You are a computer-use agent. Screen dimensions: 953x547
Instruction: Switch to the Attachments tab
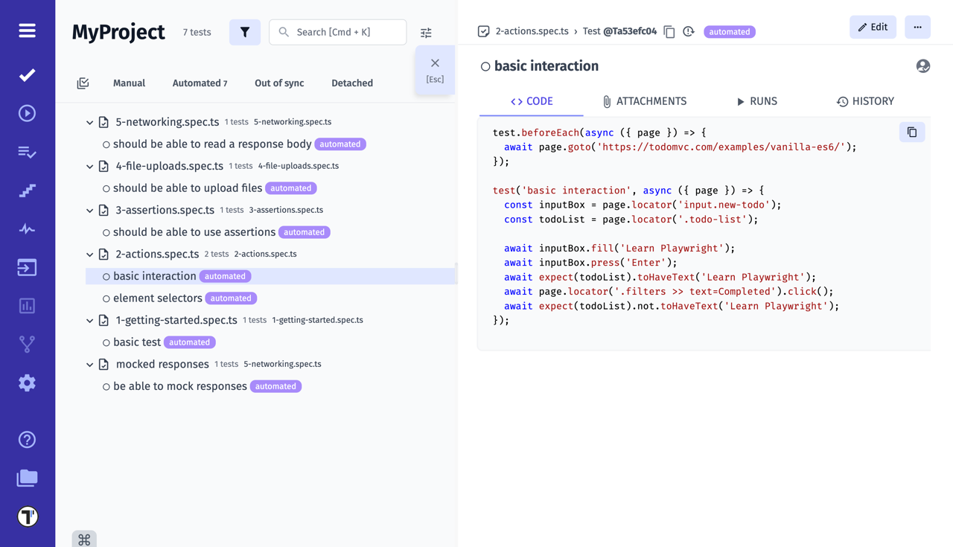pos(644,101)
